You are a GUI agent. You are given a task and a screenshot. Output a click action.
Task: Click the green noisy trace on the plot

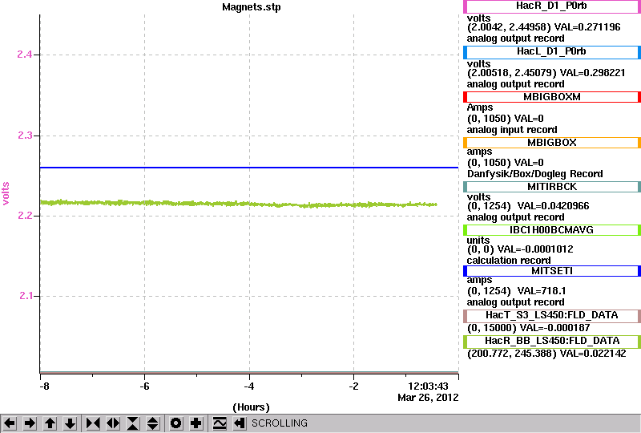pos(238,204)
